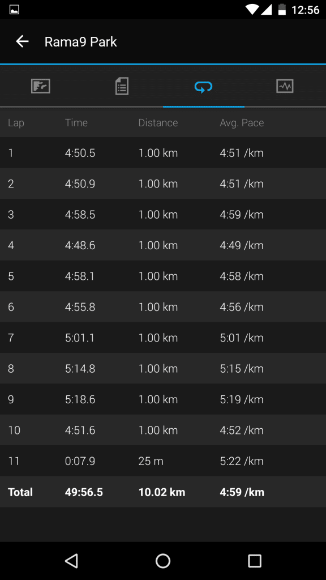Tap Android back triangle navigation button
Image resolution: width=326 pixels, height=580 pixels.
[71, 561]
